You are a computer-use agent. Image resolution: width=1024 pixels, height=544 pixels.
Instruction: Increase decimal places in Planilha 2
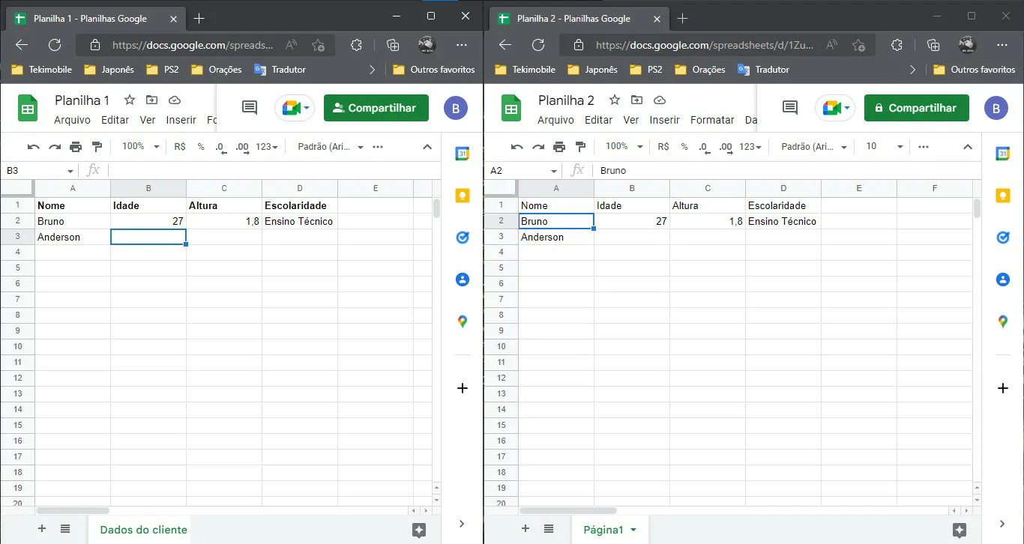[726, 147]
